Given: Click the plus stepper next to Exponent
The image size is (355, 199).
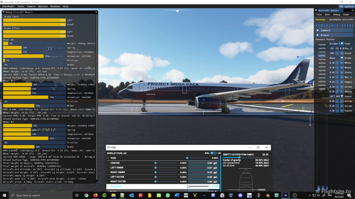Looking at the screenshot, I should point(342,110).
